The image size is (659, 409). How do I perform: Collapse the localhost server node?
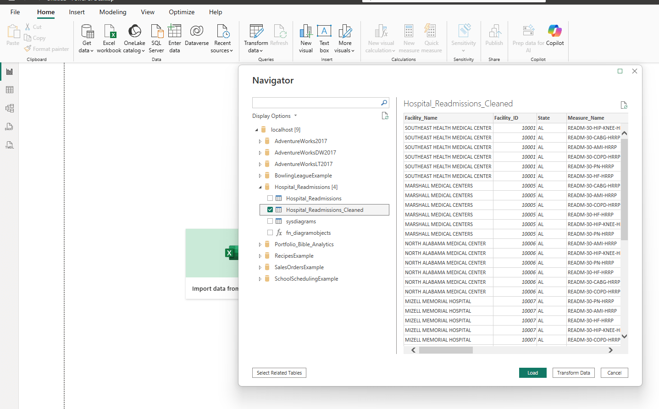[x=256, y=130]
